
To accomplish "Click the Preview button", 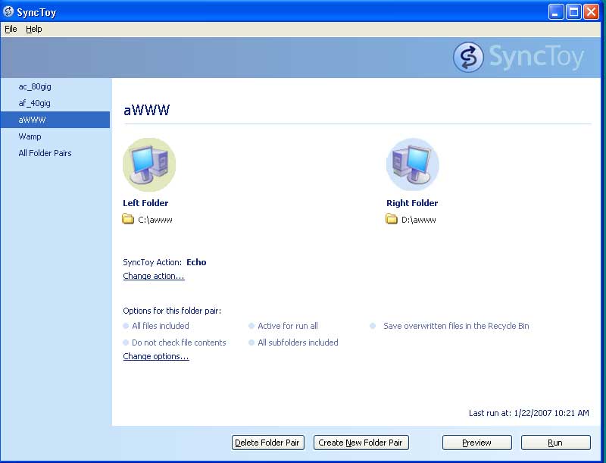I will click(477, 443).
